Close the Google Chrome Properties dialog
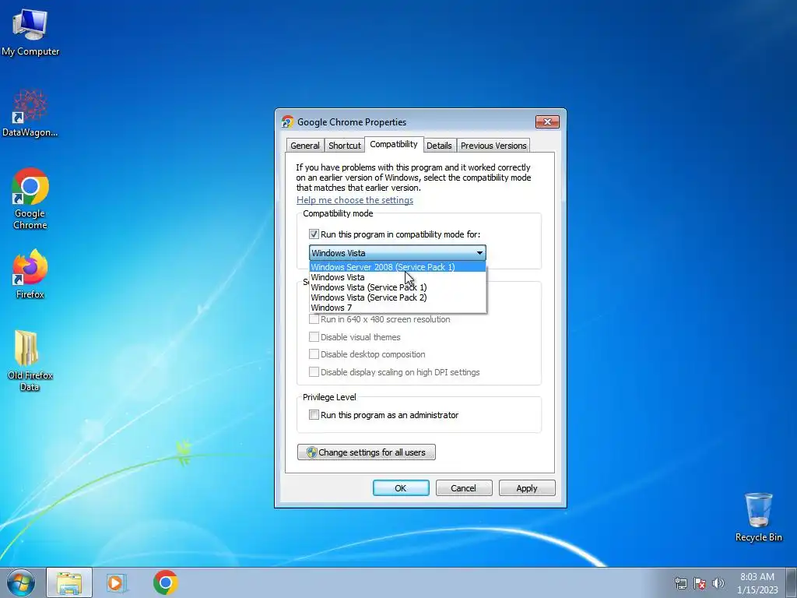 [547, 122]
